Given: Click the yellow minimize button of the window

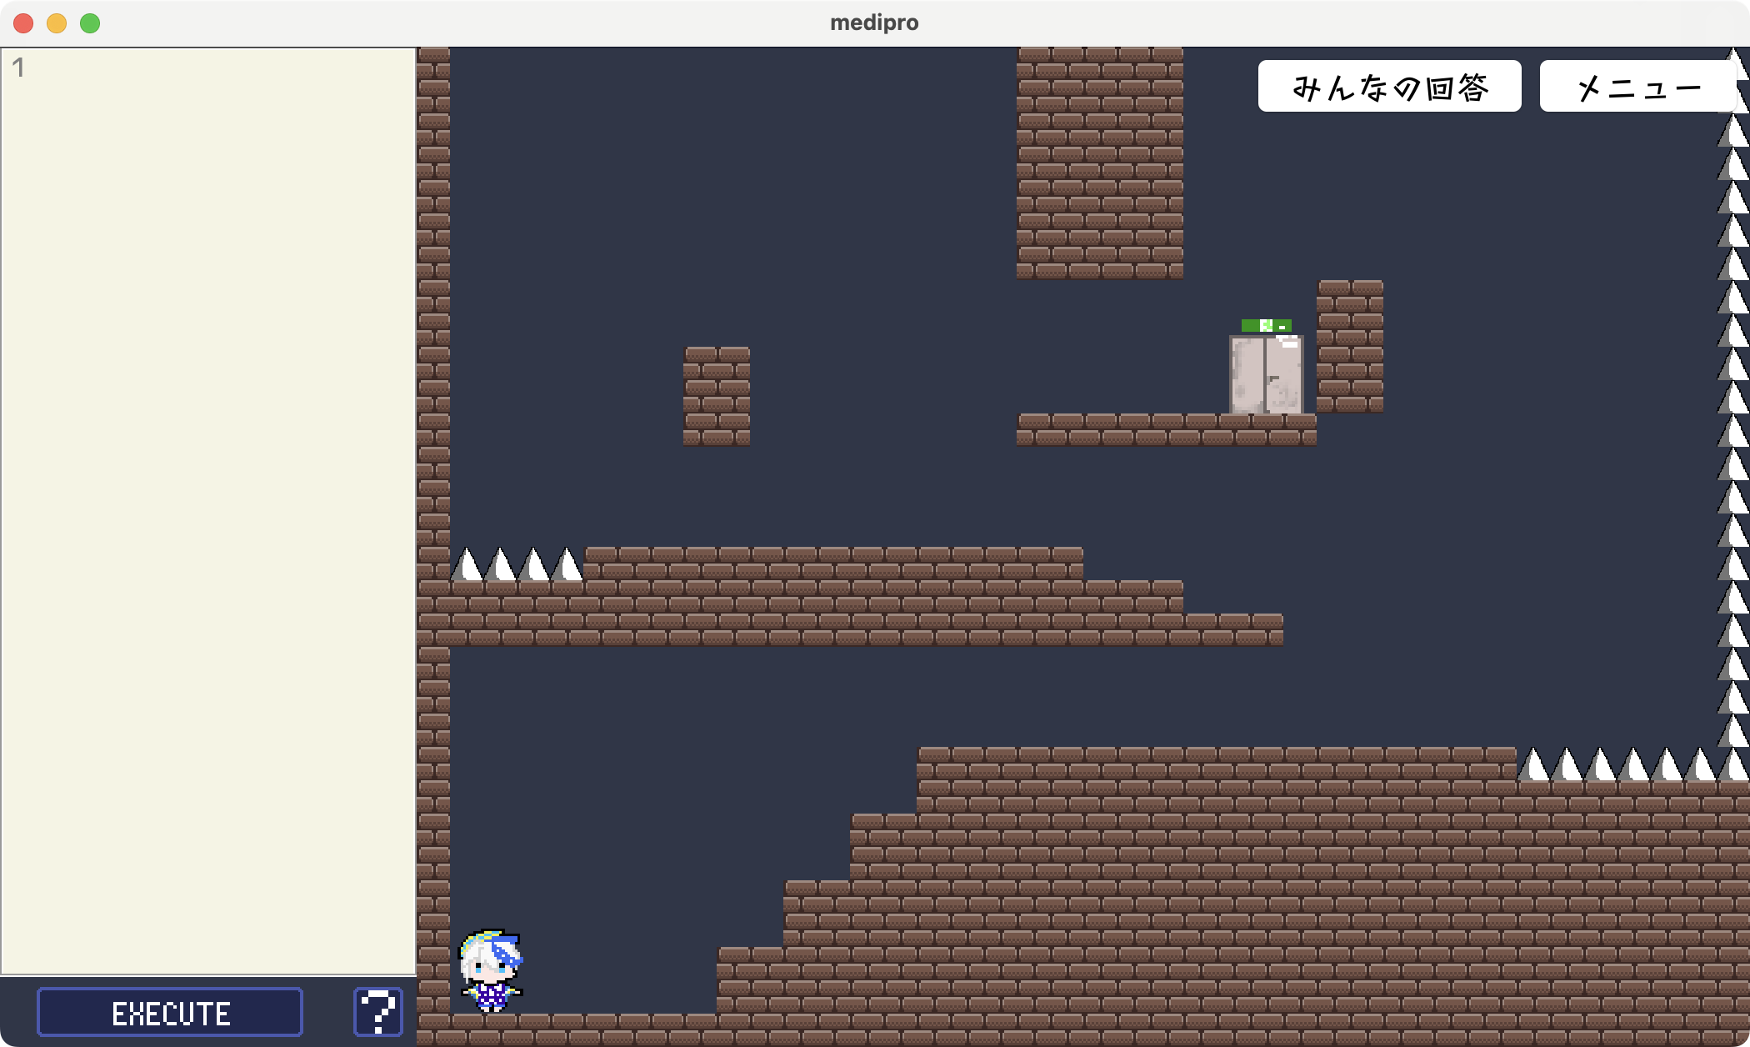Looking at the screenshot, I should [x=55, y=24].
